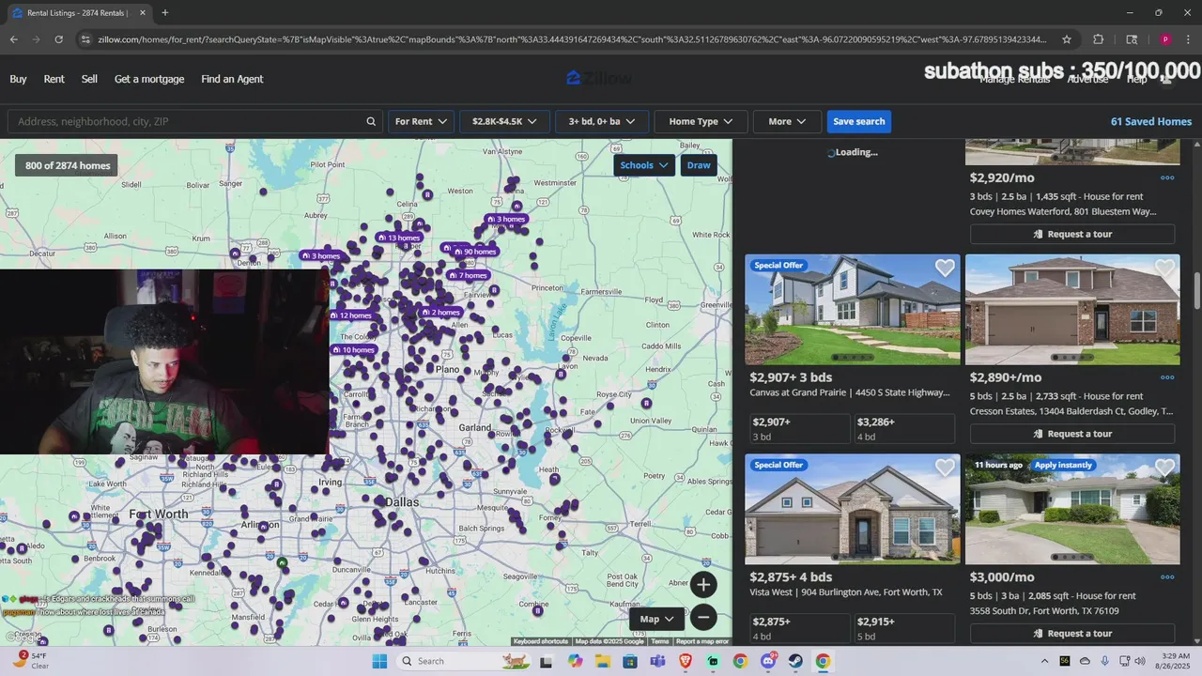Open the '2 homes' map cluster
Image resolution: width=1202 pixels, height=676 pixels.
tap(440, 312)
